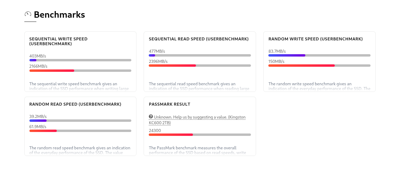This screenshot has height=170, width=403.
Task: Click the 2166MB/s red progress bar
Action: [80, 71]
